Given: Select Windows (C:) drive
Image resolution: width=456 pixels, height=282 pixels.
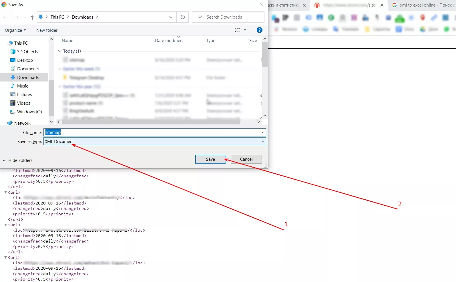Looking at the screenshot, I should pos(29,112).
